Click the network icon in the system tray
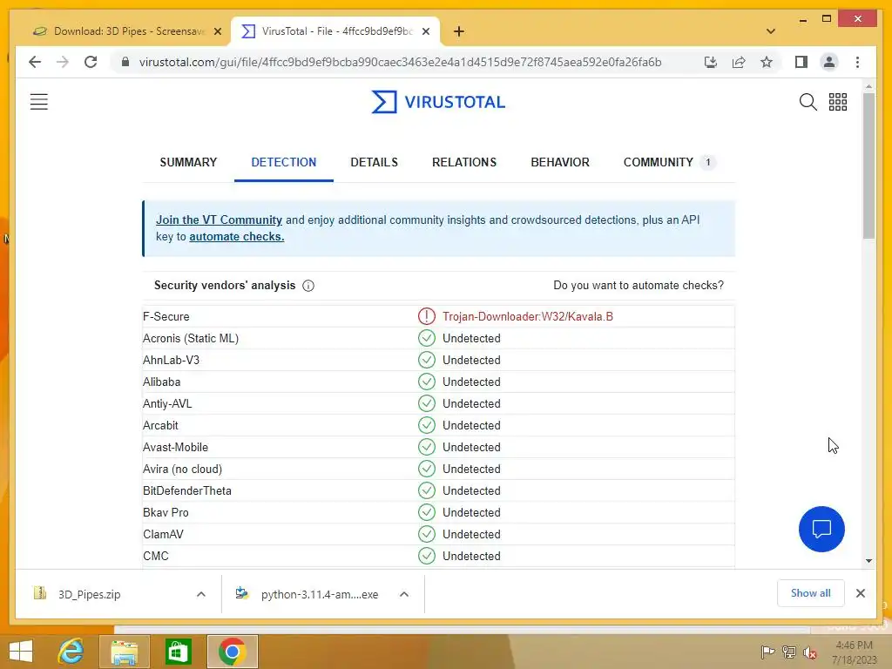892x669 pixels. (x=789, y=652)
